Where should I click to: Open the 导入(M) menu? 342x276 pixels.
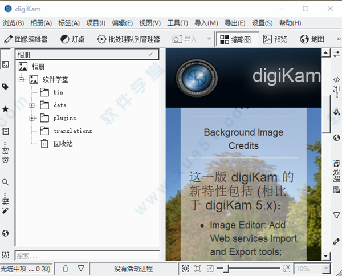coord(206,23)
